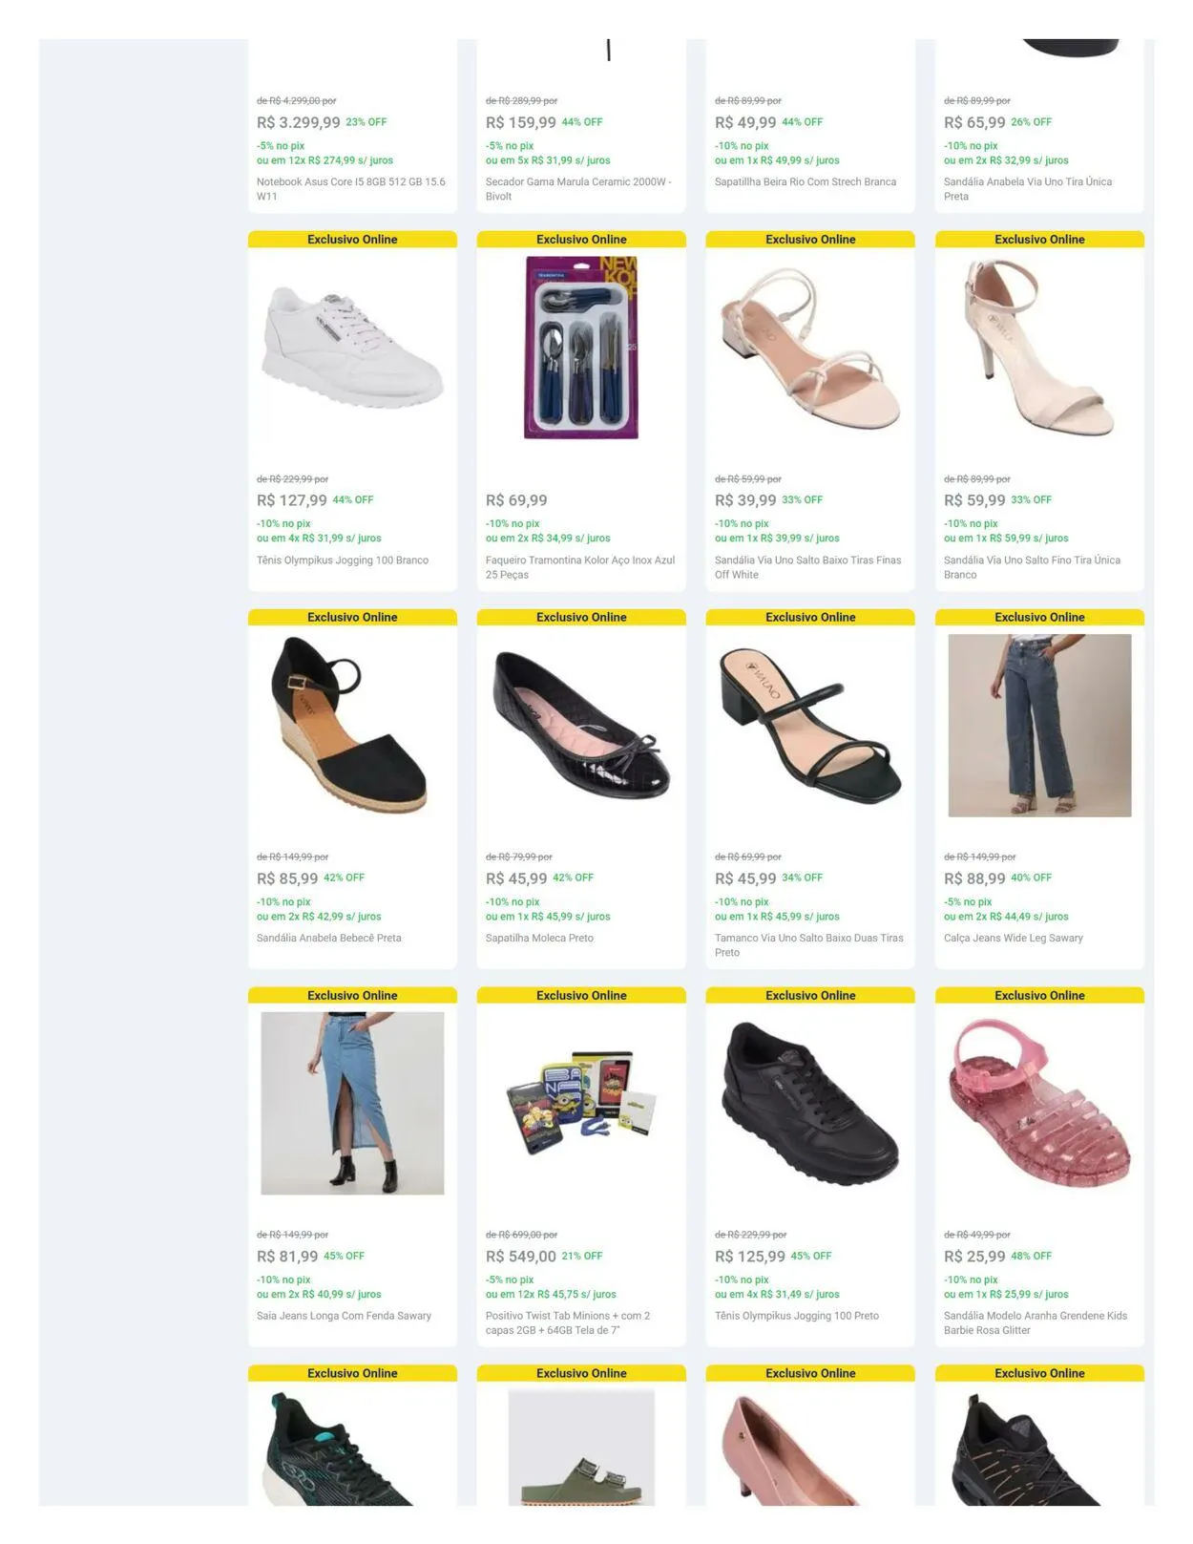View the Positivo Twist Tab Minions tablet image
Image resolution: width=1193 pixels, height=1544 pixels.
(x=581, y=1103)
